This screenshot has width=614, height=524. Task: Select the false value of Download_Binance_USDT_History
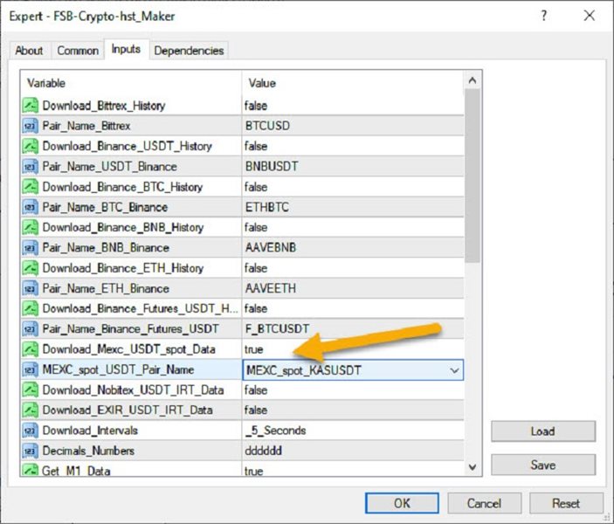[x=353, y=146]
